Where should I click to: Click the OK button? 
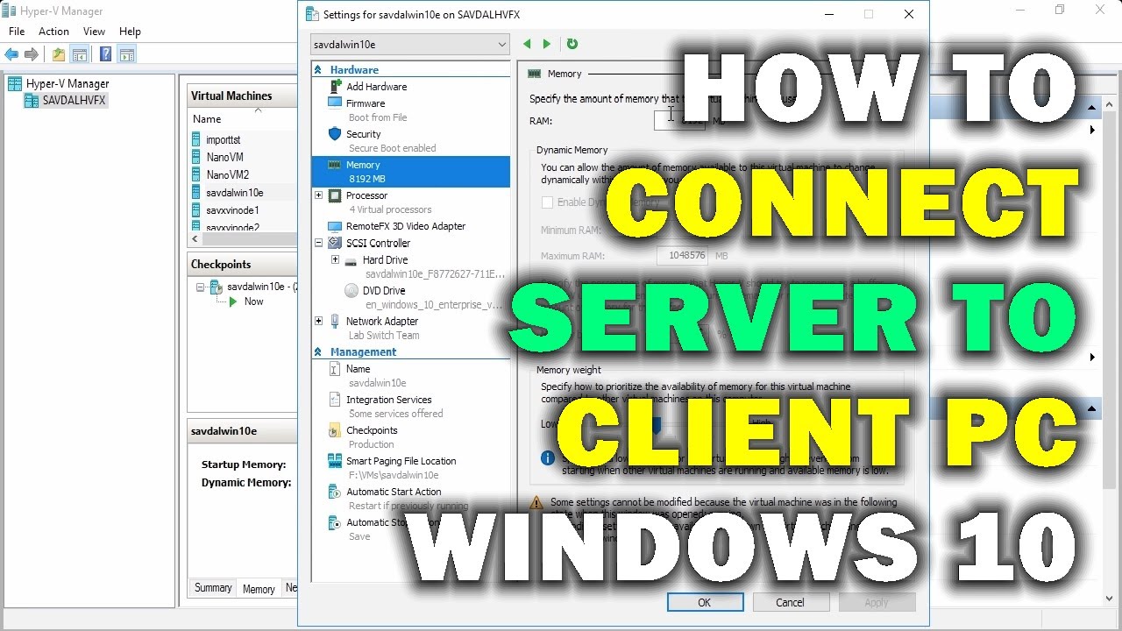[x=705, y=602]
